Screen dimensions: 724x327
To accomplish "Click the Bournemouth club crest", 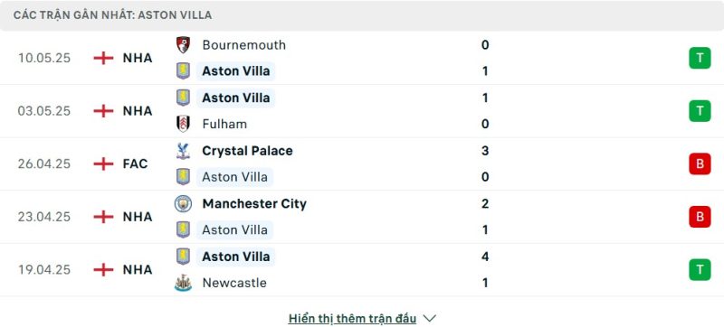I will tap(183, 44).
